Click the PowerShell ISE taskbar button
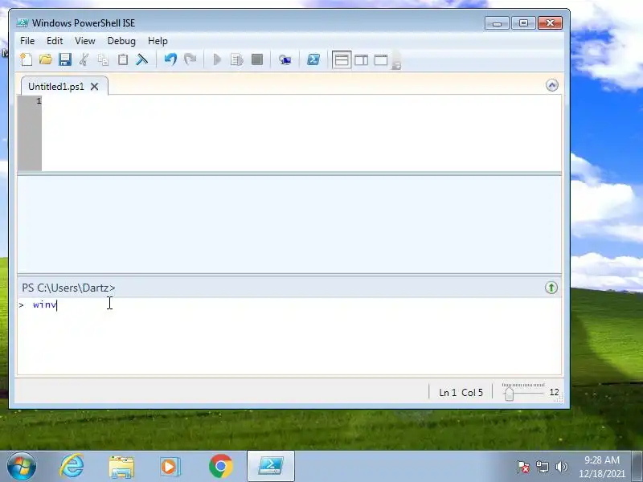643x482 pixels. [271, 467]
